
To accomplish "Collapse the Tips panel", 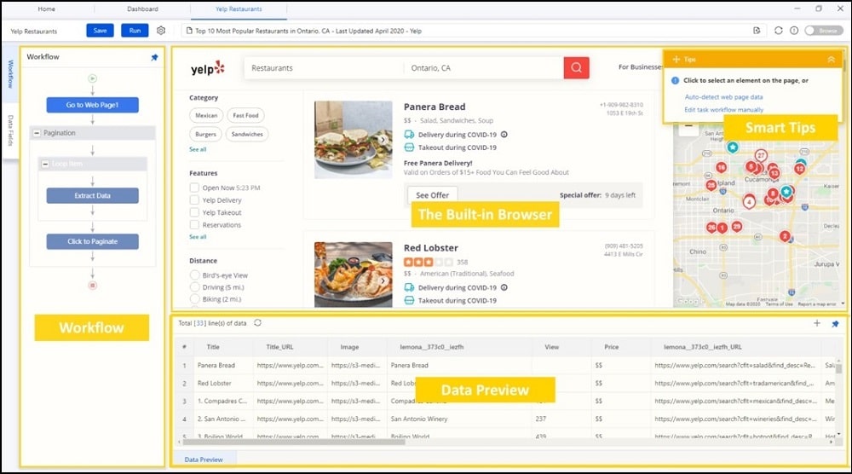I will pos(831,60).
